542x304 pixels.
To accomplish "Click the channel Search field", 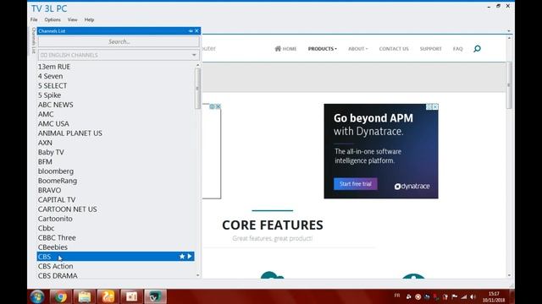I will [119, 41].
